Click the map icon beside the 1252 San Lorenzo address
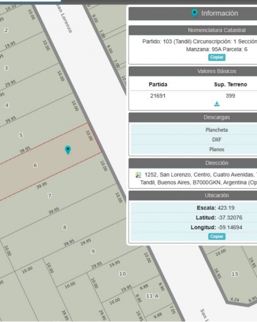257x322 pixels. coord(138,175)
